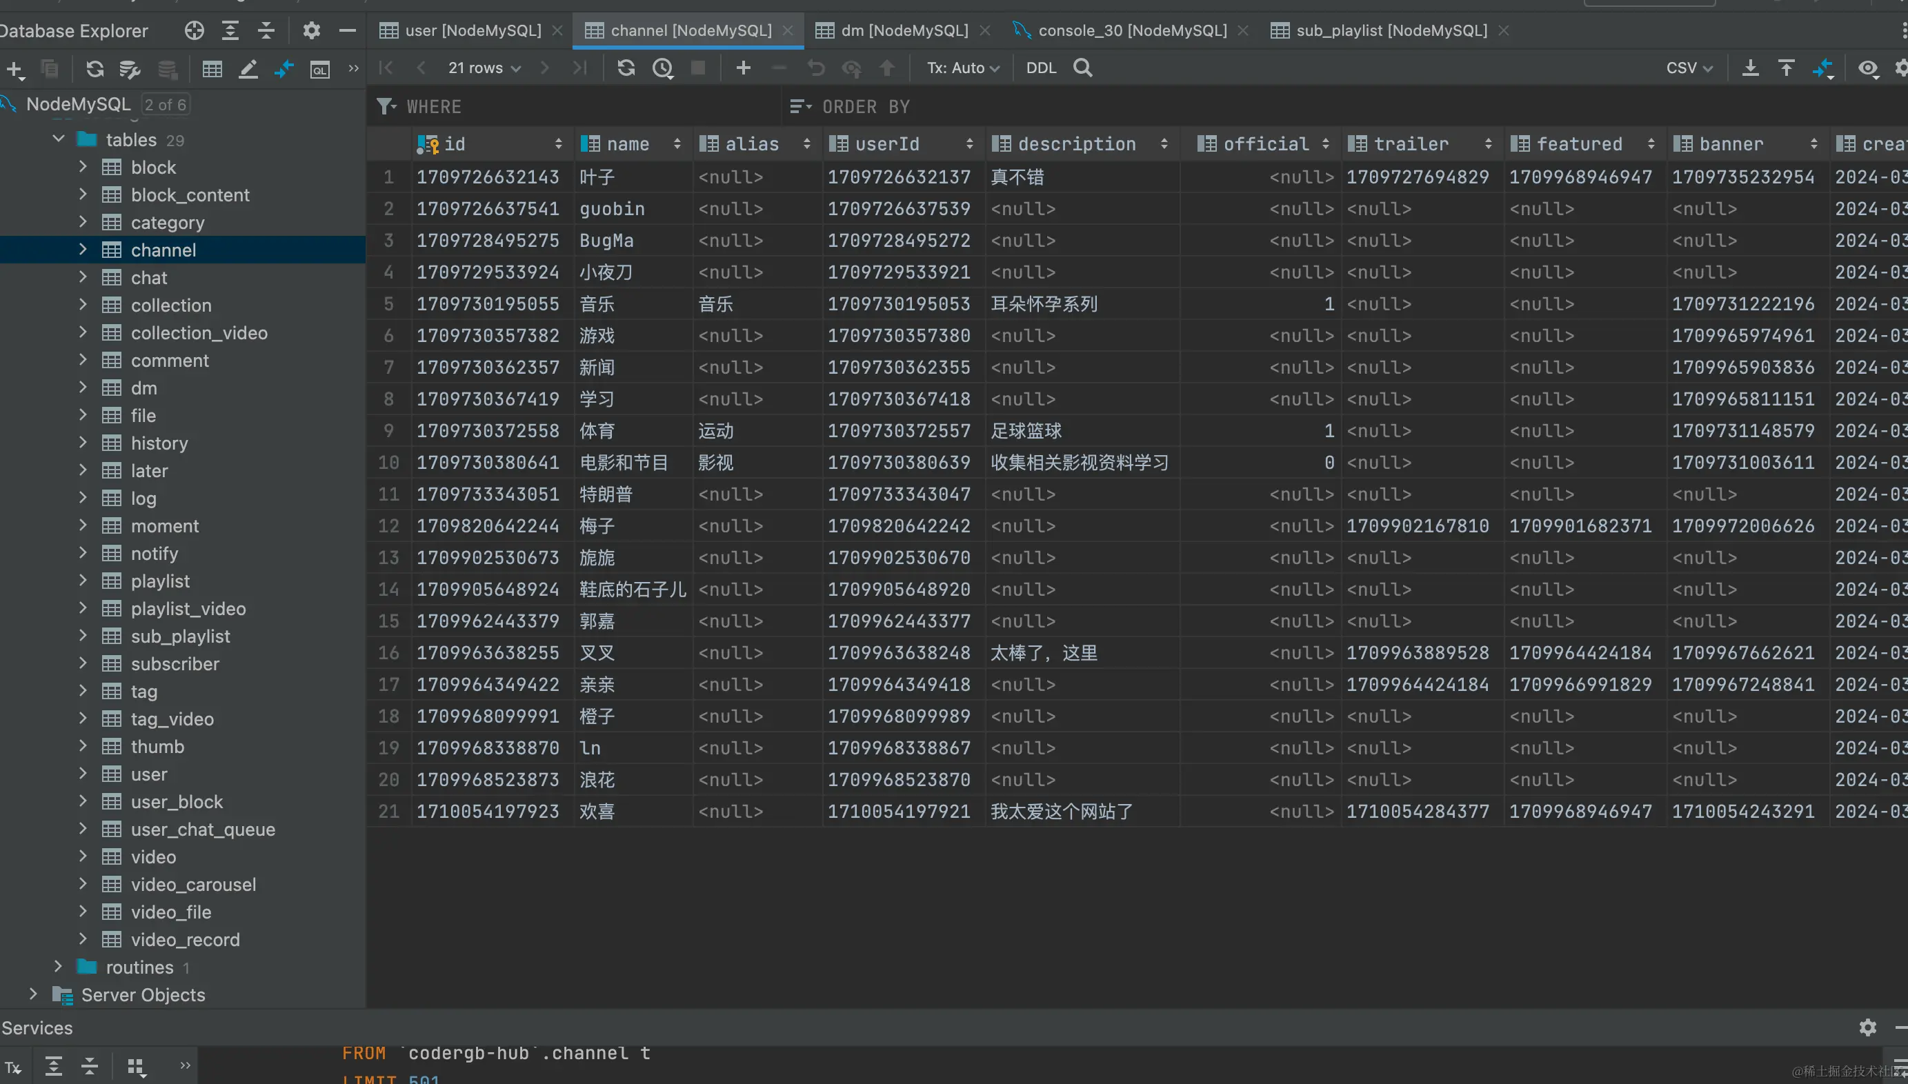The height and width of the screenshot is (1084, 1908).
Task: Click the Database Explorer settings gear
Action: point(311,30)
